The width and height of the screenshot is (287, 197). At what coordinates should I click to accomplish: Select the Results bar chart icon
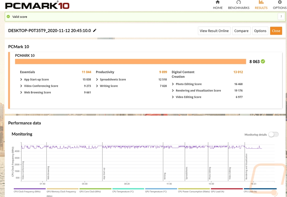click(x=261, y=2)
